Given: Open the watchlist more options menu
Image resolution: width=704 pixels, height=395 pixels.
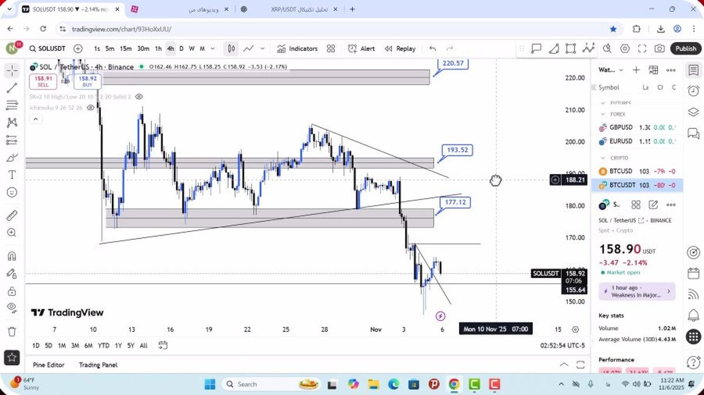Looking at the screenshot, I should coord(671,70).
